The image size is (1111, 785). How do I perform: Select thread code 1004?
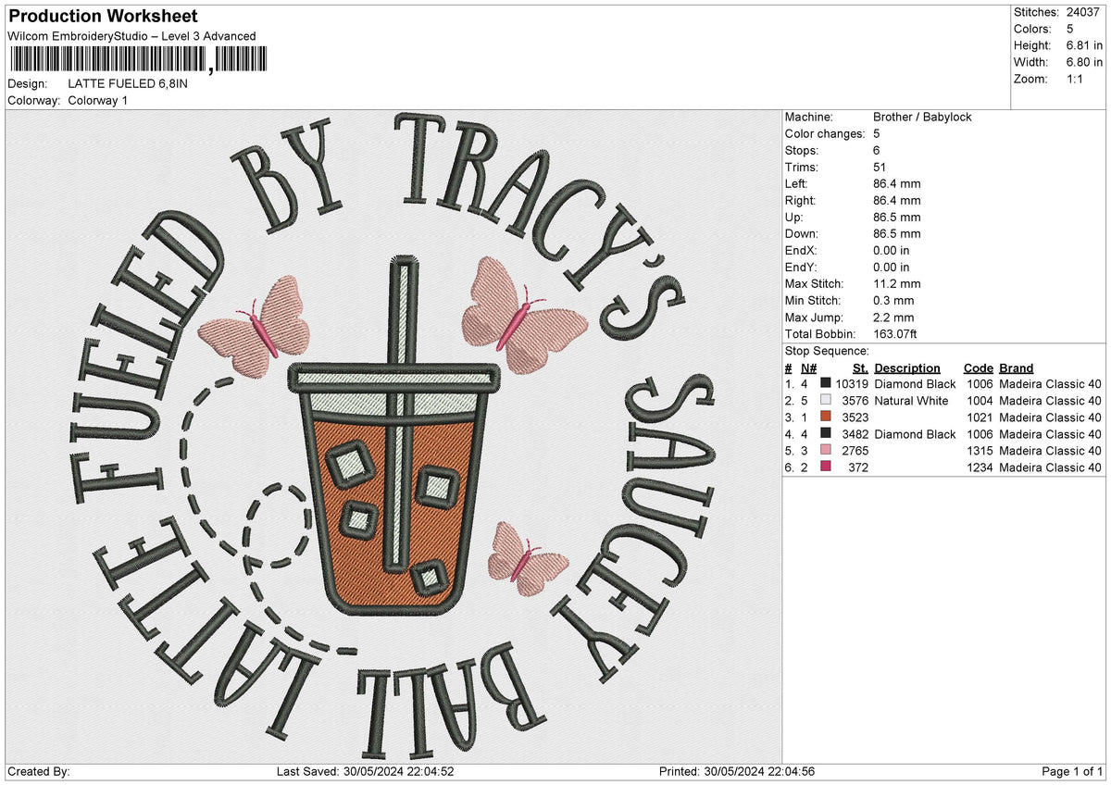click(x=979, y=401)
